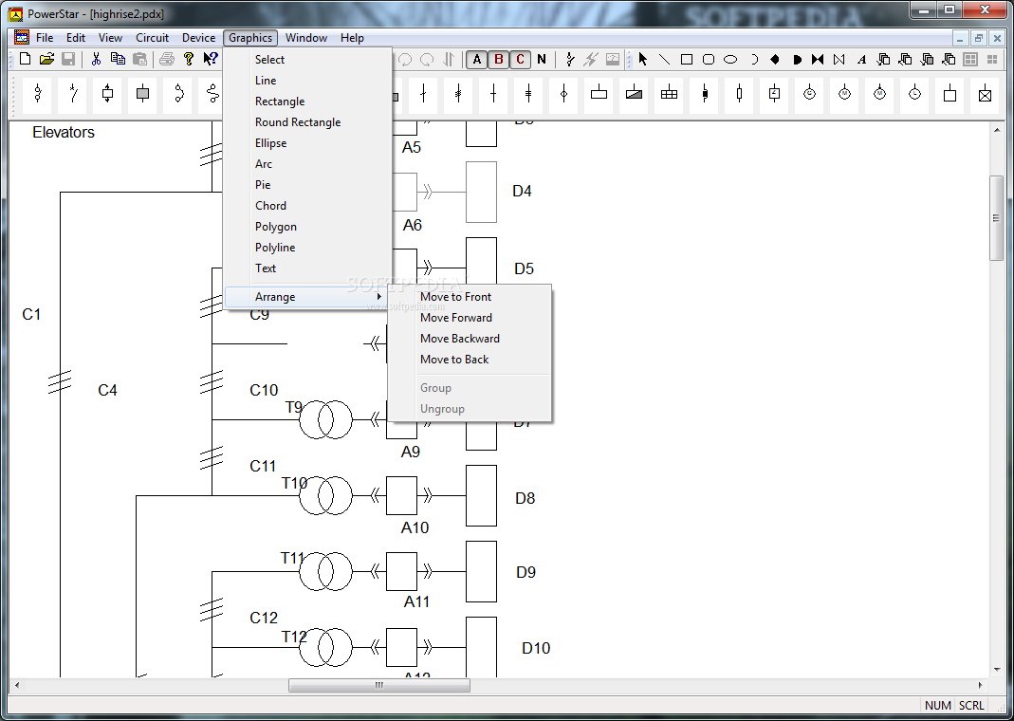Select the Round Rectangle tool icon
1014x721 pixels.
(x=709, y=60)
